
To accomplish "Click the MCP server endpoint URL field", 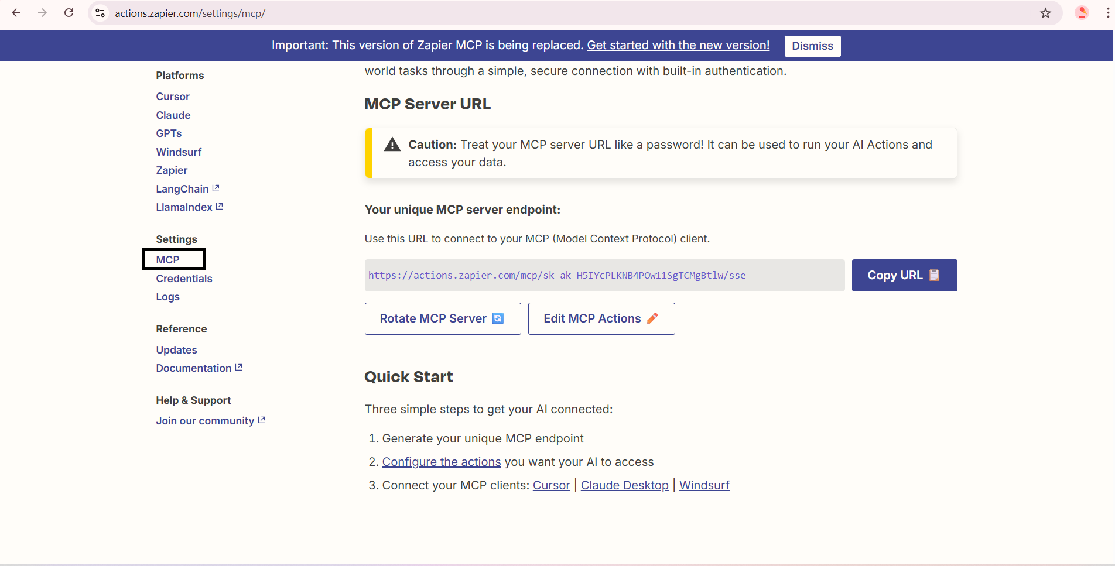I will [604, 275].
